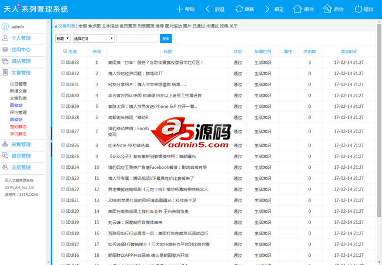The height and width of the screenshot is (265, 382).
Task: Check the box for ID:832
Action: pos(63,73)
